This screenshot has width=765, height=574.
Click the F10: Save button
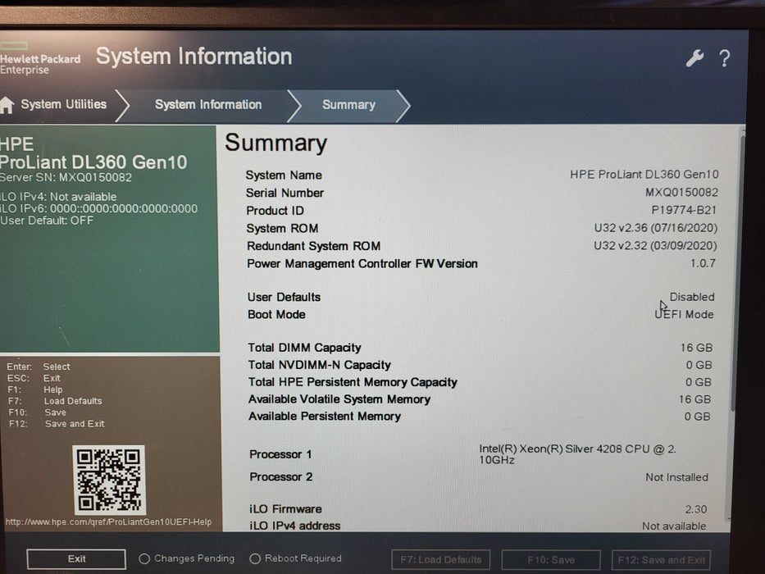(x=551, y=560)
